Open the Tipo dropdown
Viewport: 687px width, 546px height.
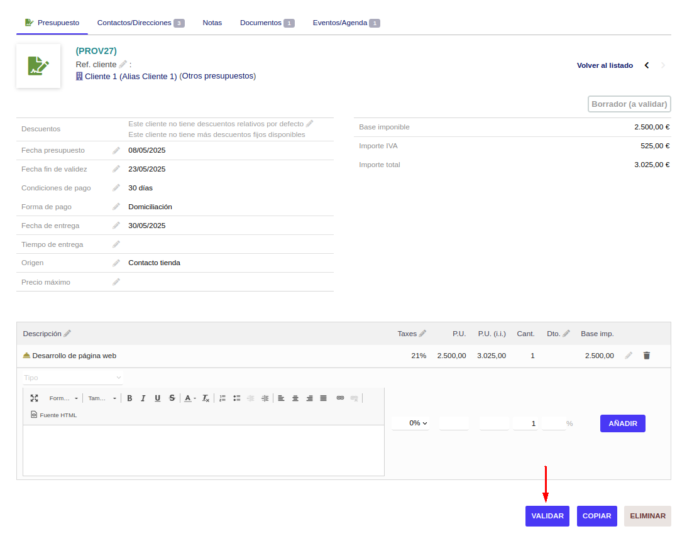pos(73,378)
